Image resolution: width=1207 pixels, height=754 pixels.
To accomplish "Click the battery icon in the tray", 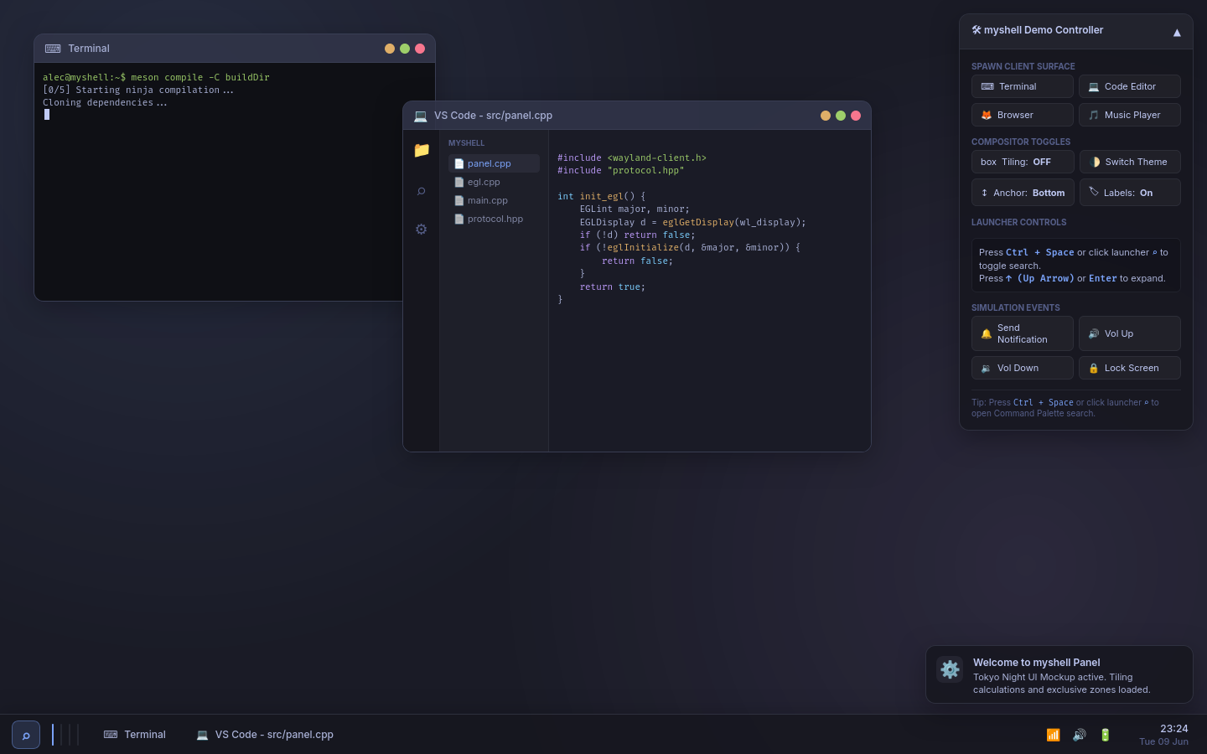I will pyautogui.click(x=1105, y=735).
